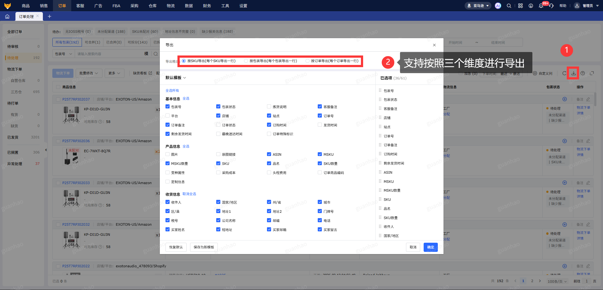
Task: Close the 导出 dialog with X
Action: (x=434, y=45)
